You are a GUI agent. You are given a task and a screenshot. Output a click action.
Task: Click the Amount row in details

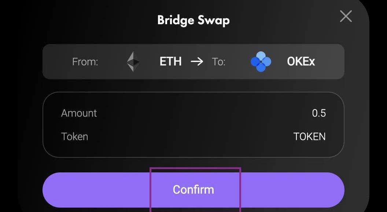pos(193,113)
